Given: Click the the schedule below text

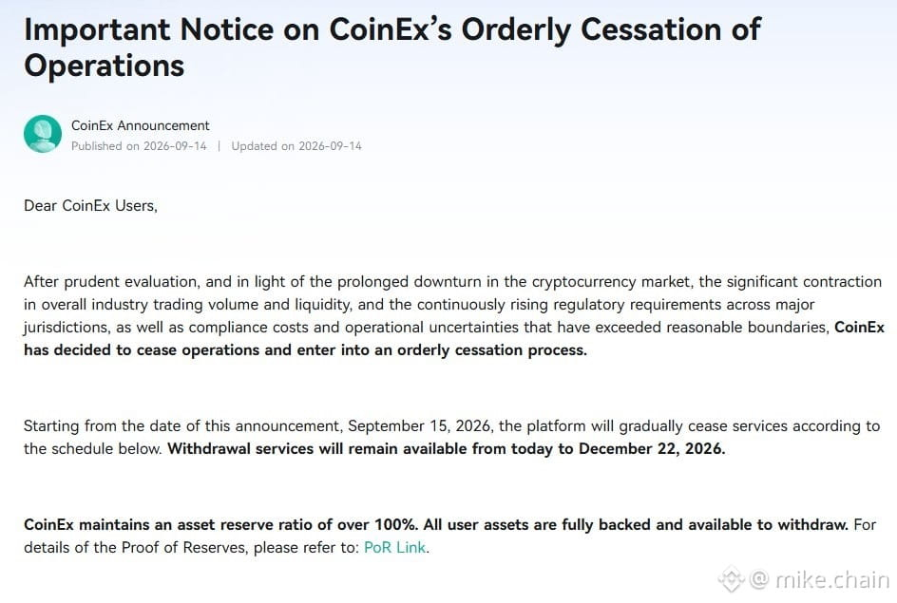Looking at the screenshot, I should (92, 448).
